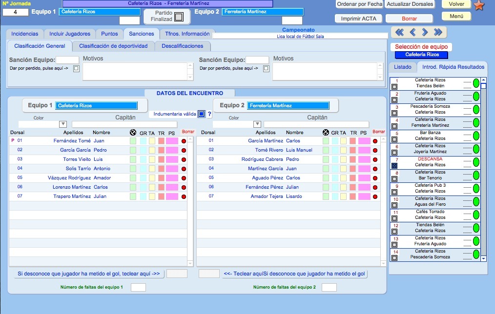Click Equipo 1 Sanción Equipo field
Image resolution: width=495 pixels, height=314 pixels.
[67, 59]
